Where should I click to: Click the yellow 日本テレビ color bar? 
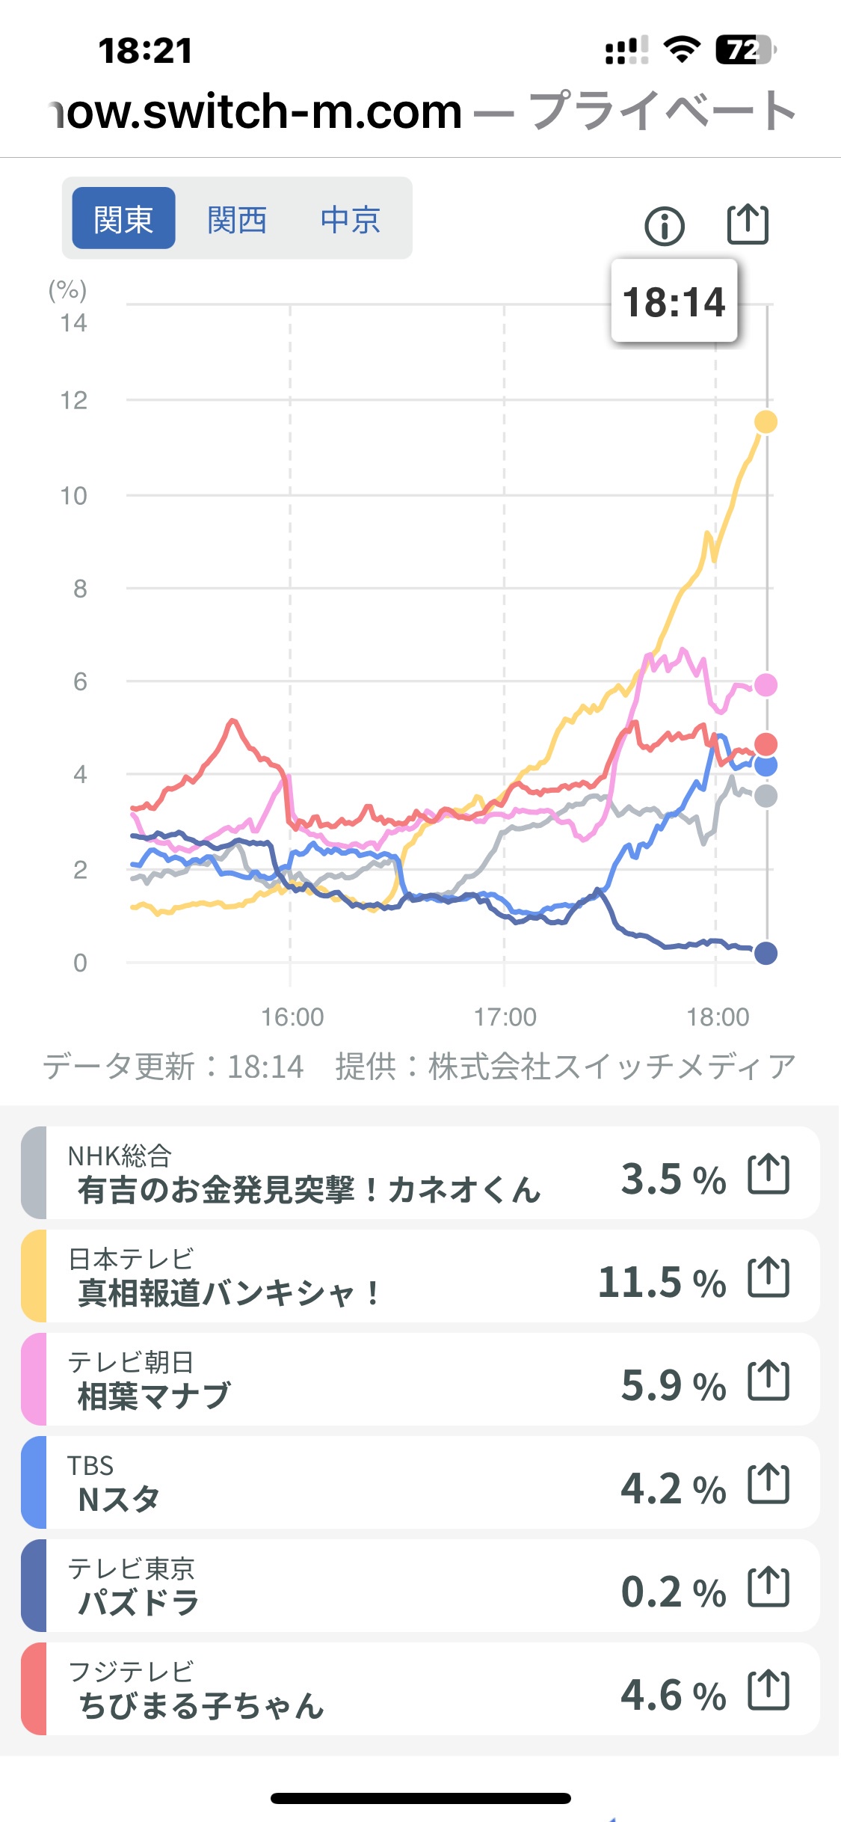tap(34, 1277)
